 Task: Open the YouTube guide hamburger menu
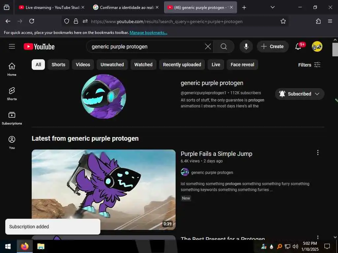tap(12, 46)
